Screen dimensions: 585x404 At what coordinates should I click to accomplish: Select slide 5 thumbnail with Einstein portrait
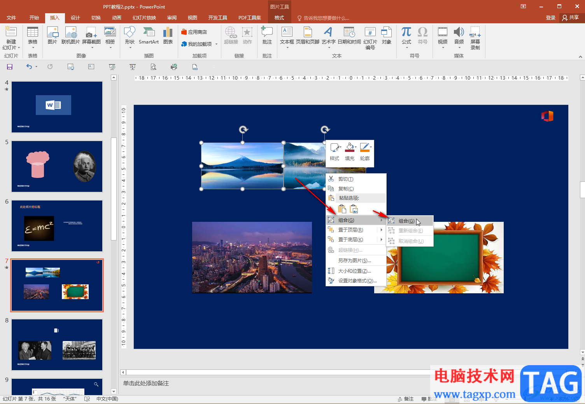(57, 166)
